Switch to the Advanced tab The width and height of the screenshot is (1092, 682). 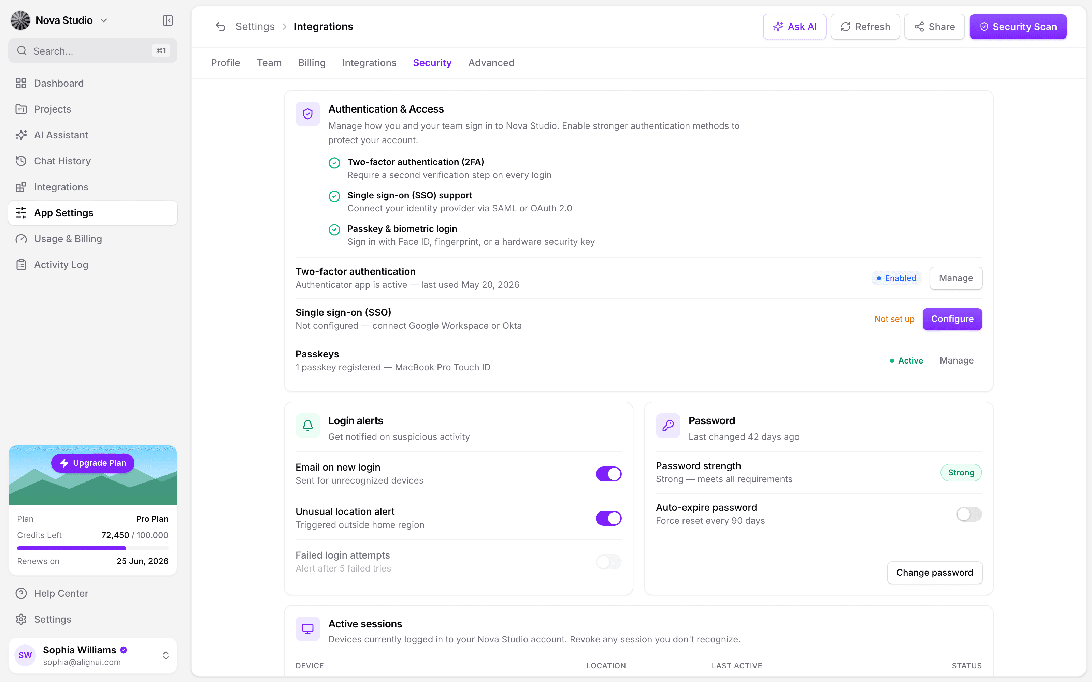click(x=491, y=63)
